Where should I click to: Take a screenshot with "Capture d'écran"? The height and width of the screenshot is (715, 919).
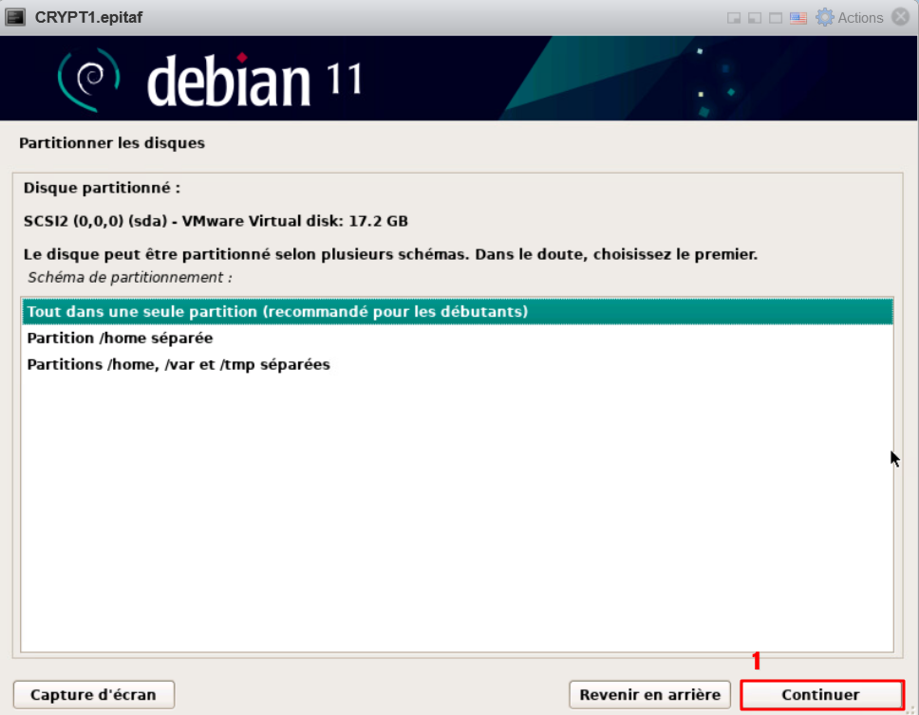[x=93, y=695]
